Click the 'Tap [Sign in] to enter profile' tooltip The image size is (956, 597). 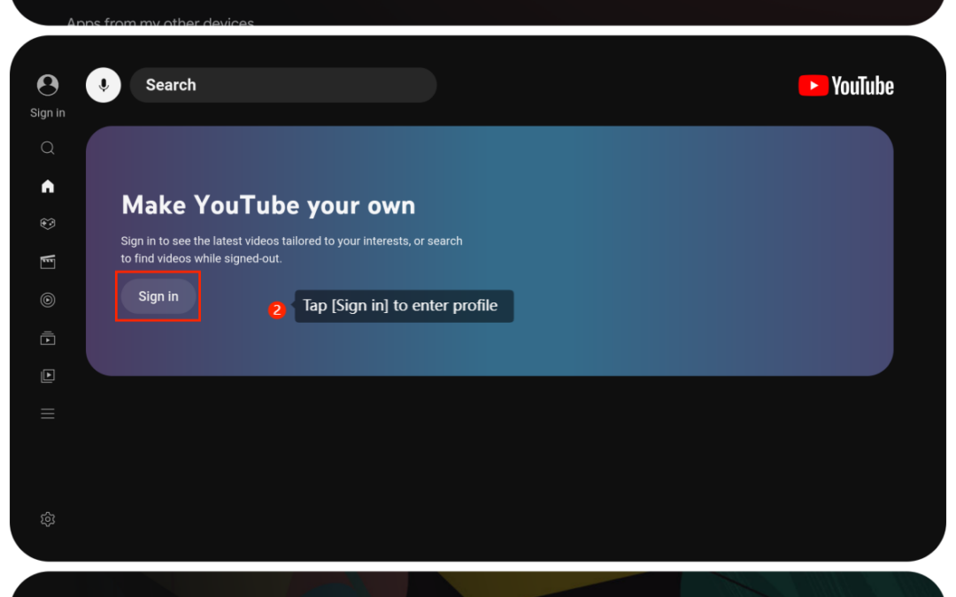[404, 306]
